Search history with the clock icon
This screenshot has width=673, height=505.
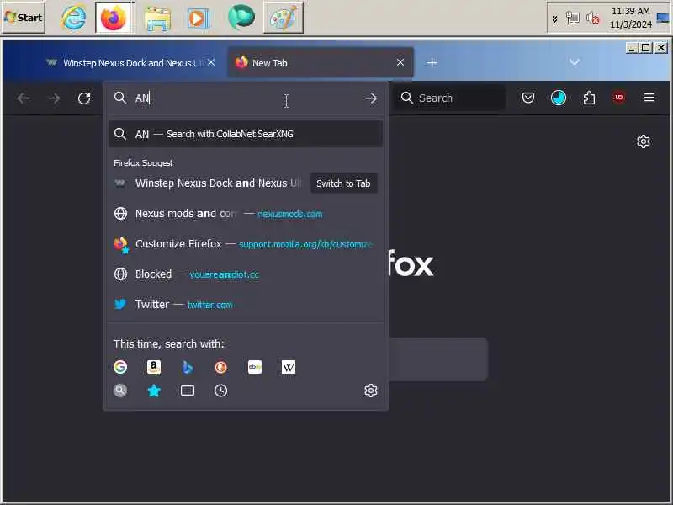[x=220, y=391]
